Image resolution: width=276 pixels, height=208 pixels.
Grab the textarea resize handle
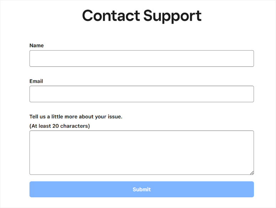(x=252, y=173)
